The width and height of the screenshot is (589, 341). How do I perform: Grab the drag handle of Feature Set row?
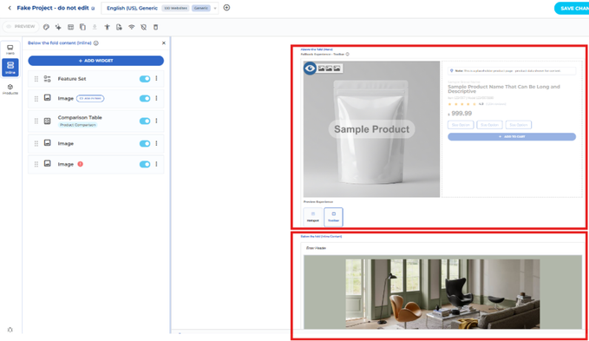(x=36, y=79)
